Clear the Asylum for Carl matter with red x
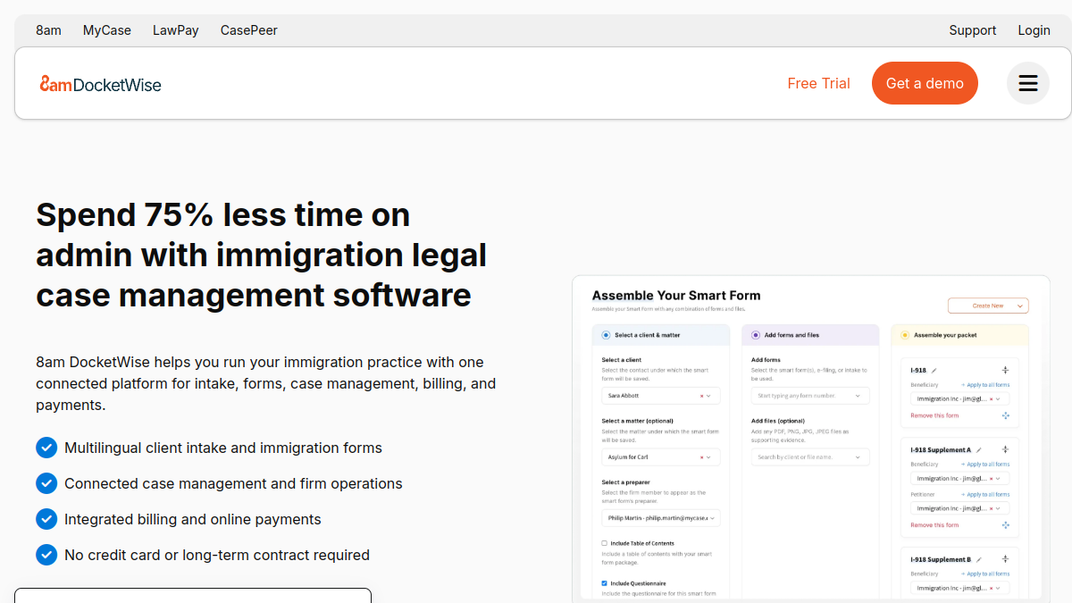1072x603 pixels. 701,457
